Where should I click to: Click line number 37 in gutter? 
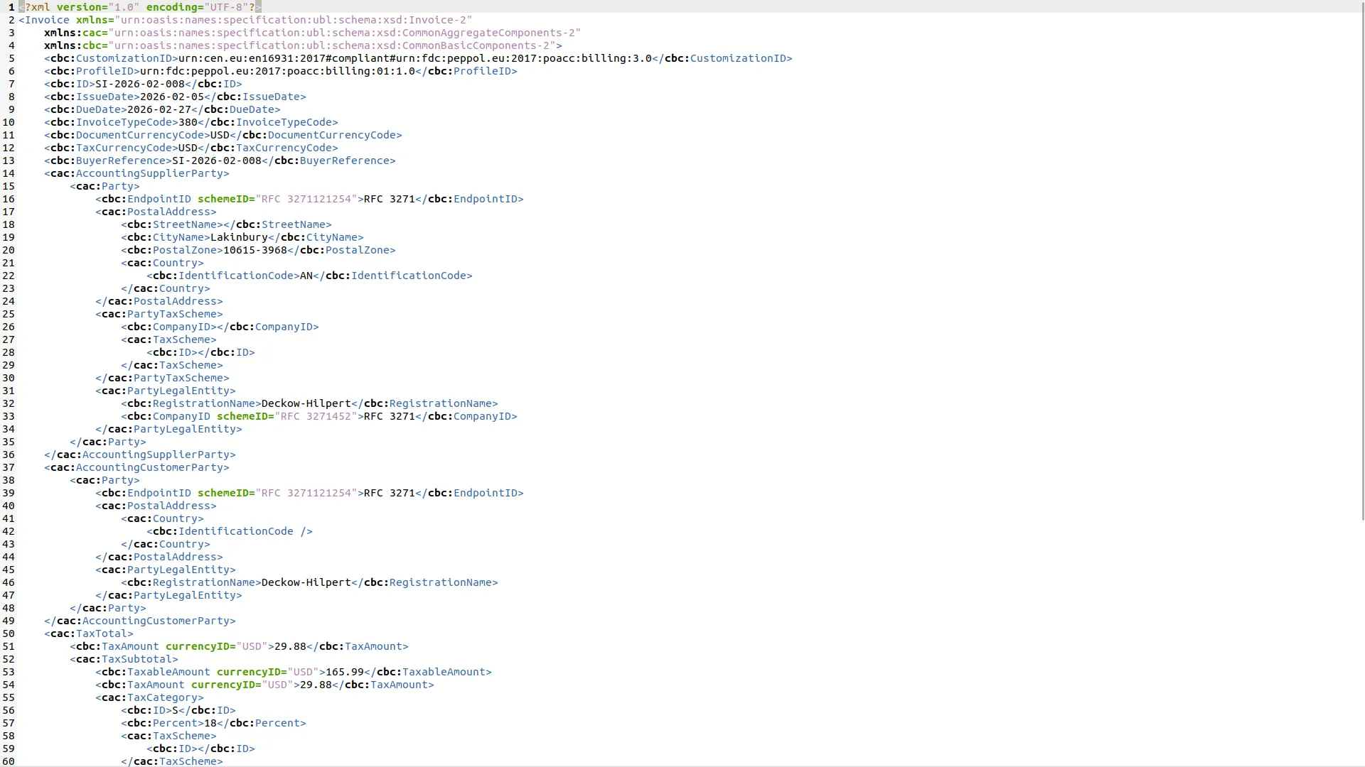pyautogui.click(x=9, y=467)
